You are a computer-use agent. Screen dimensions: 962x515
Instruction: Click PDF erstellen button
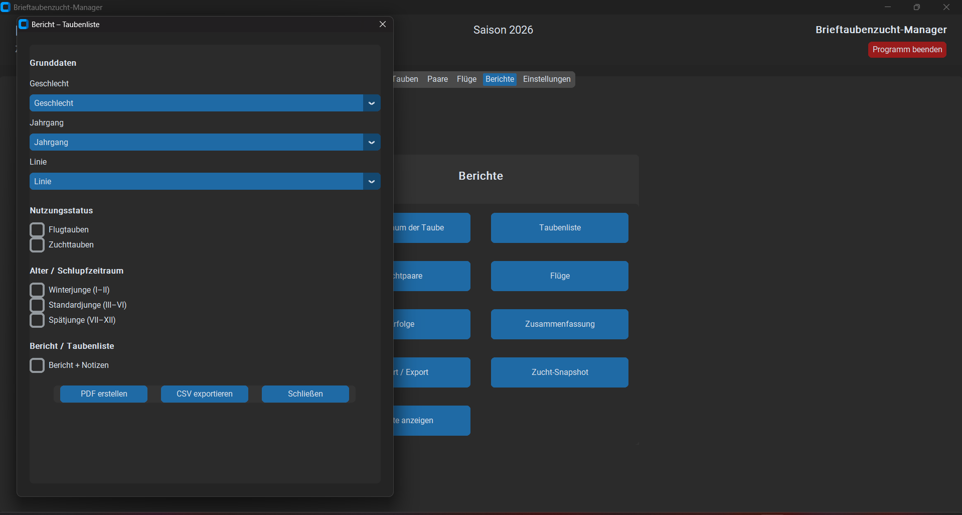pos(104,394)
